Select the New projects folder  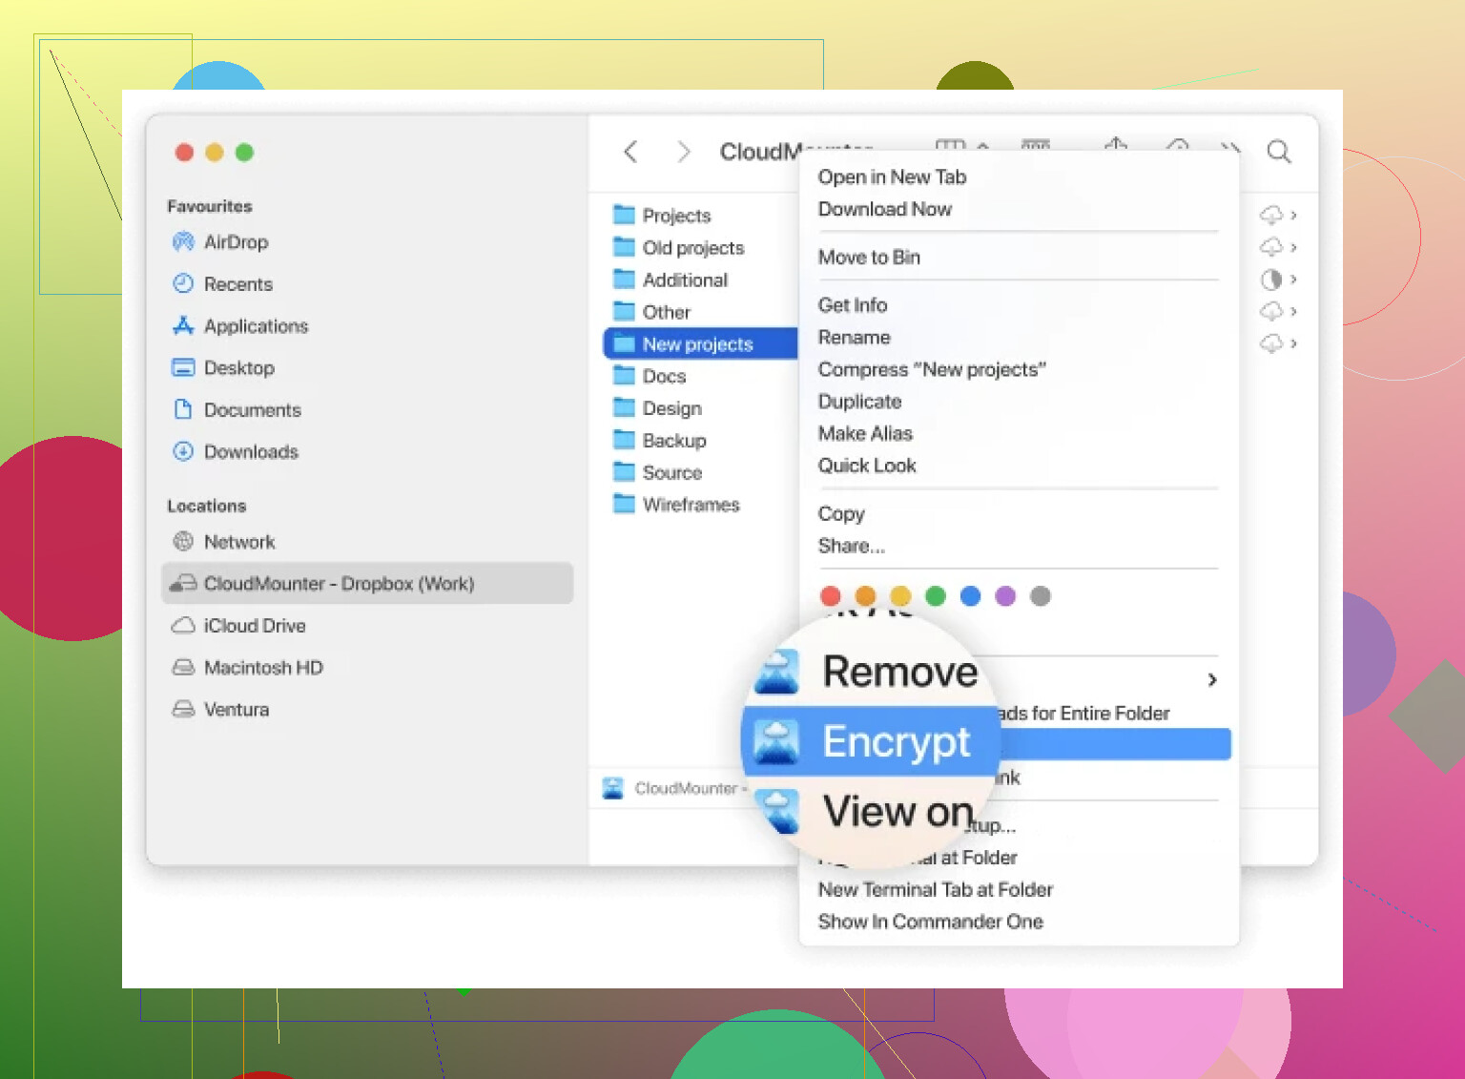pos(700,344)
